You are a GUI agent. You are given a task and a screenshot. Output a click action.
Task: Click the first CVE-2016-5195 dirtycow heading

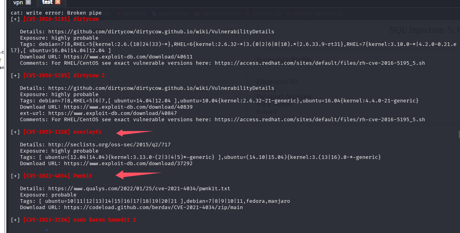(61, 19)
